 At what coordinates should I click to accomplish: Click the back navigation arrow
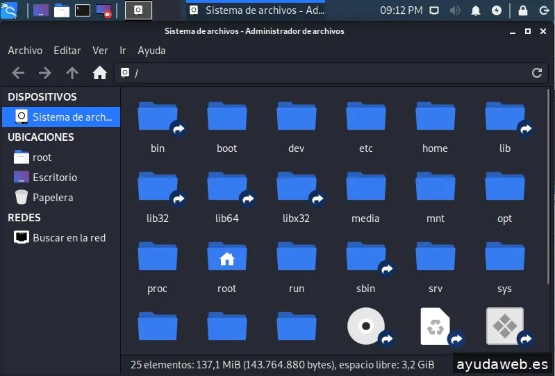[19, 73]
